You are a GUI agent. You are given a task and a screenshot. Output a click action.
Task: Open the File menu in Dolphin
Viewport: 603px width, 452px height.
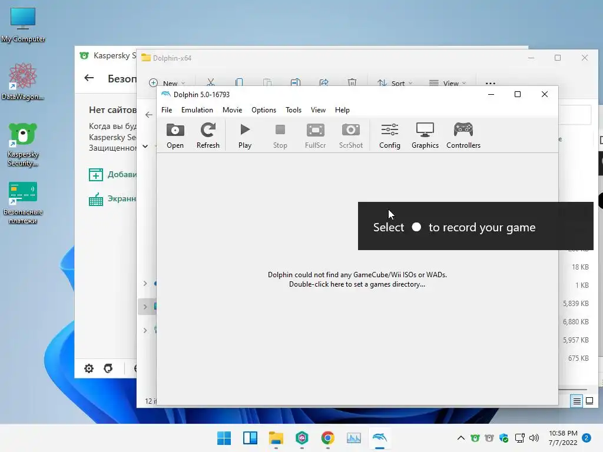point(167,110)
